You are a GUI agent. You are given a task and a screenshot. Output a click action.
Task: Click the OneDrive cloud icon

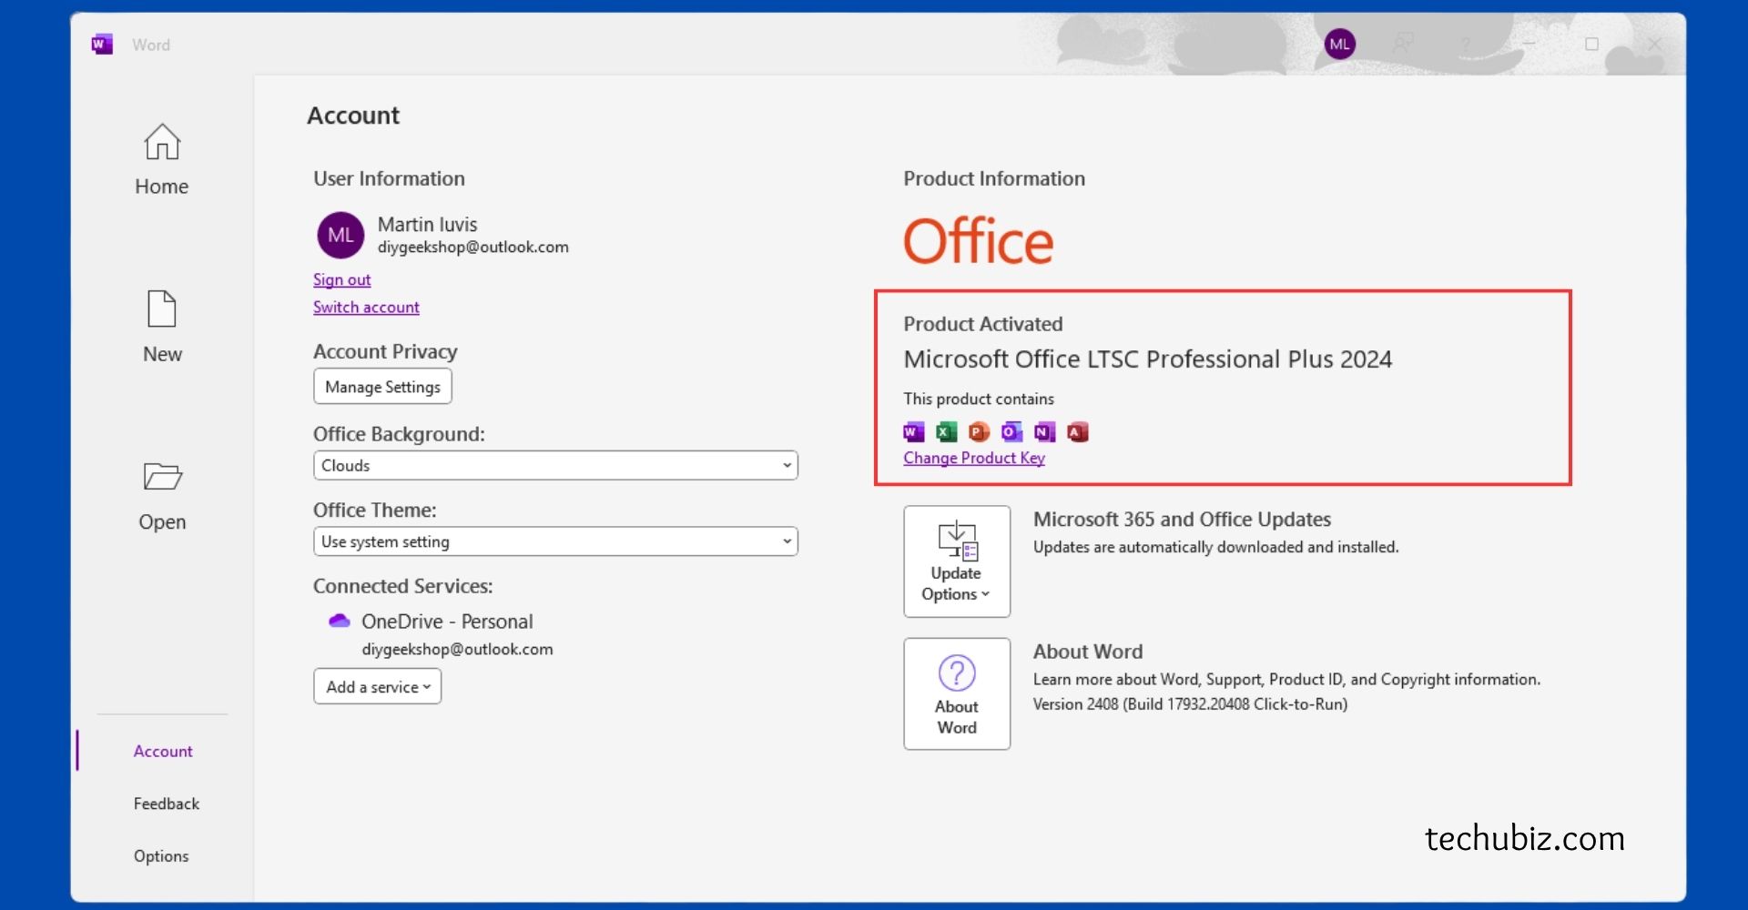pos(339,621)
